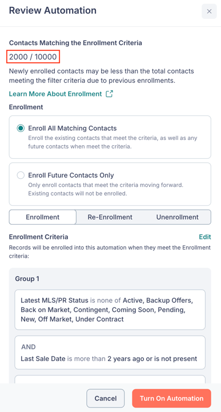Switch to the Unenrollment tab
221x412 pixels.
[178, 217]
